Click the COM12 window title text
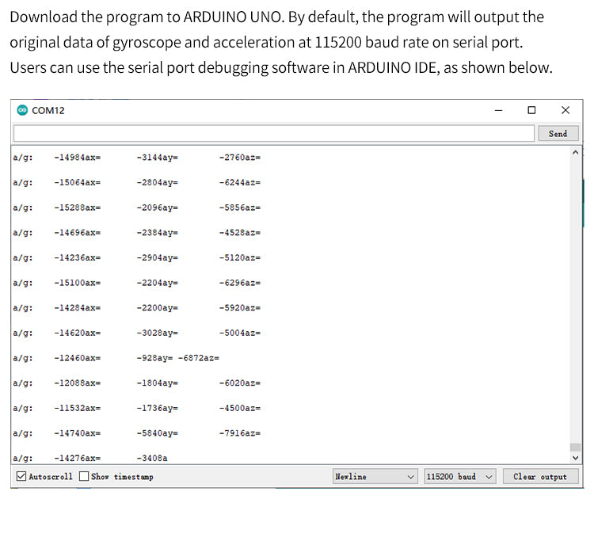 click(48, 111)
